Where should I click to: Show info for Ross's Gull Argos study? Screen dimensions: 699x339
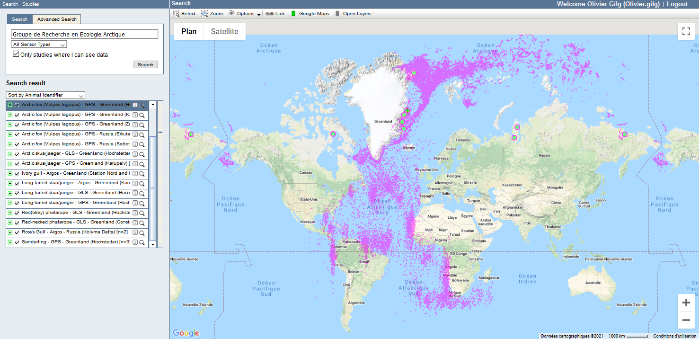point(135,232)
